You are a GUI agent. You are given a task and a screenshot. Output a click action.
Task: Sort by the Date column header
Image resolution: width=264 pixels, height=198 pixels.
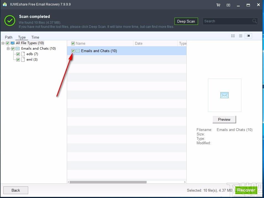coord(155,43)
